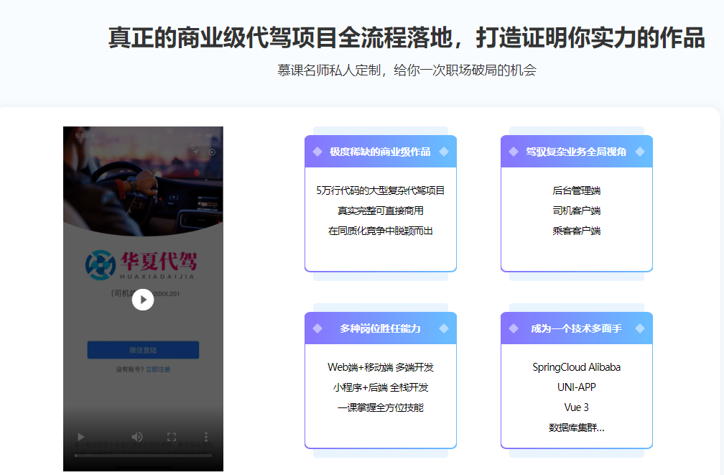
Task: Open the 立即注册 registration link
Action: click(158, 369)
